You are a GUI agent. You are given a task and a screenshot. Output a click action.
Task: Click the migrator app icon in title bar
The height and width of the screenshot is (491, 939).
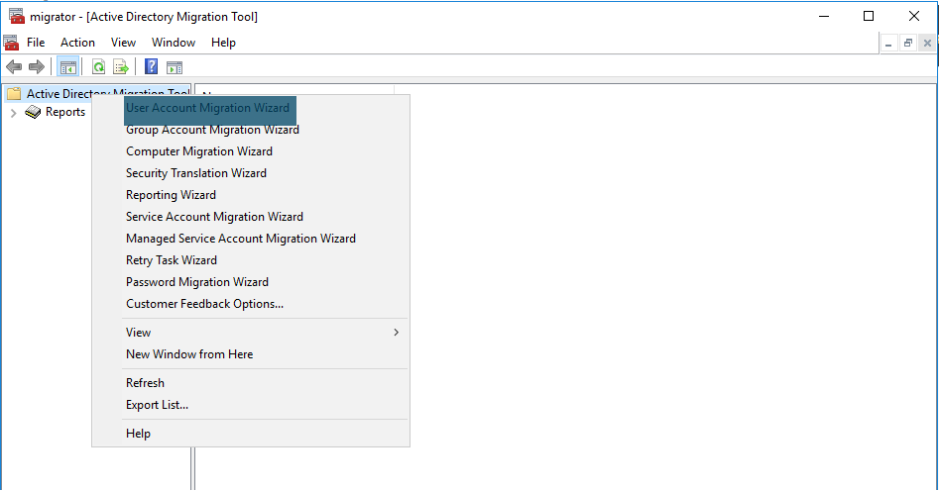click(x=16, y=16)
